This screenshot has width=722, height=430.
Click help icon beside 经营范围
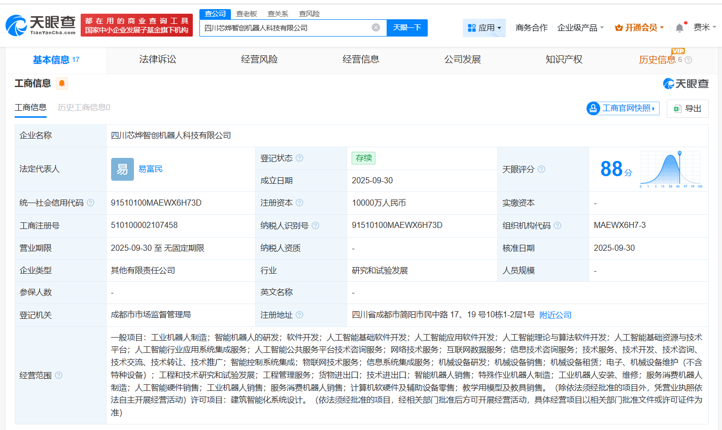pos(58,375)
